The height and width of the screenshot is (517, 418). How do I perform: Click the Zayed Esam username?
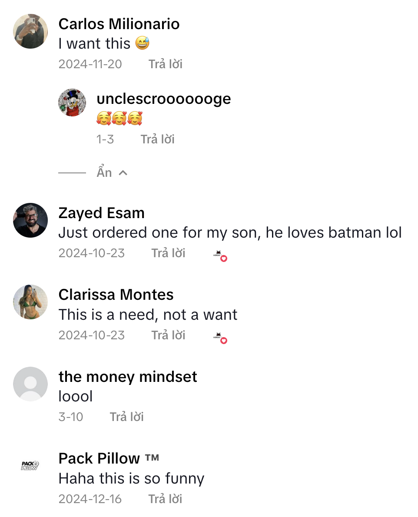tap(101, 213)
